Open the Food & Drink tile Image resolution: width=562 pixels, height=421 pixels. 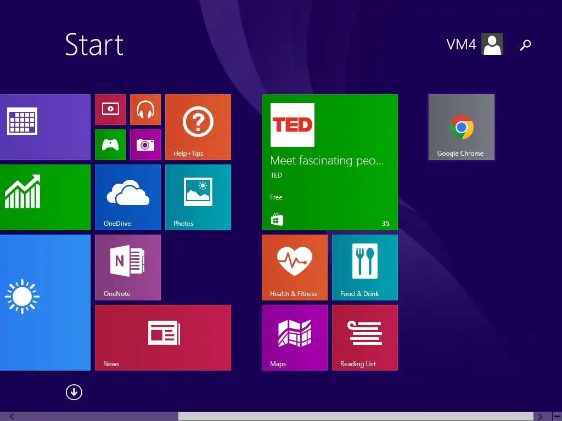click(x=365, y=268)
